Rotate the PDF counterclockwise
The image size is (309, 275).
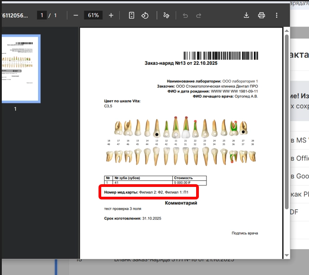click(145, 15)
